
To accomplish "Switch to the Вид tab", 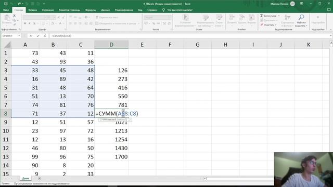I will pos(140,10).
